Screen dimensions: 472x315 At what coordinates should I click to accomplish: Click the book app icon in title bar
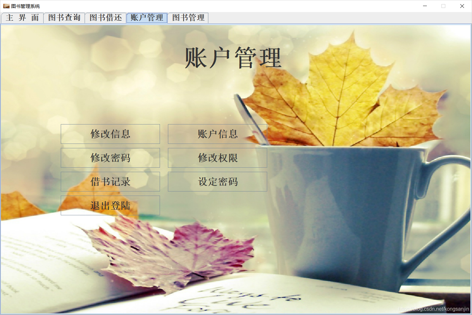6,6
